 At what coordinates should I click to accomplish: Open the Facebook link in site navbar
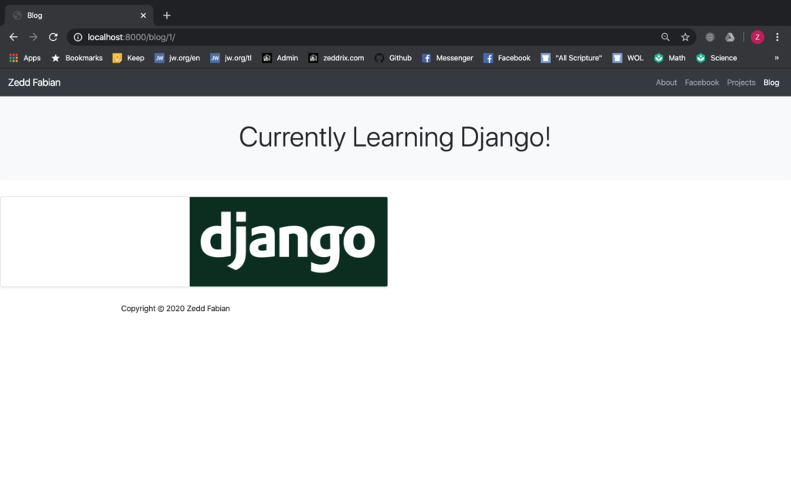pos(701,82)
